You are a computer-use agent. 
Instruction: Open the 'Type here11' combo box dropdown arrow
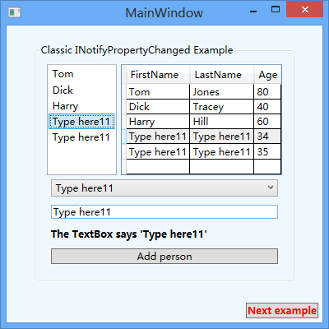[x=271, y=188]
